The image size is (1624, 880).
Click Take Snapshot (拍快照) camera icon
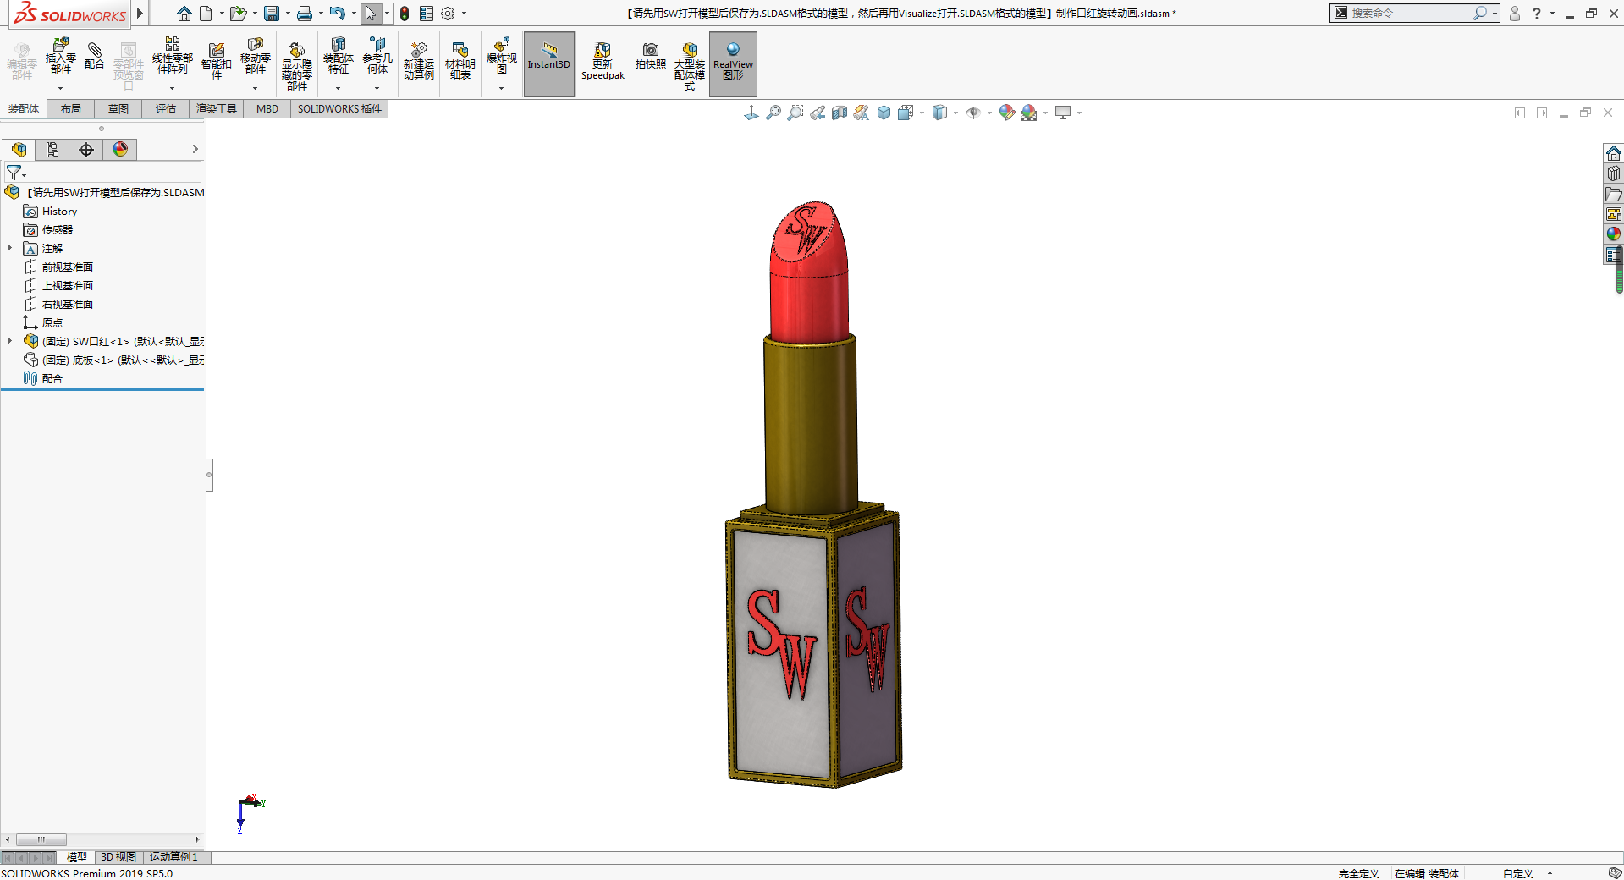[650, 56]
